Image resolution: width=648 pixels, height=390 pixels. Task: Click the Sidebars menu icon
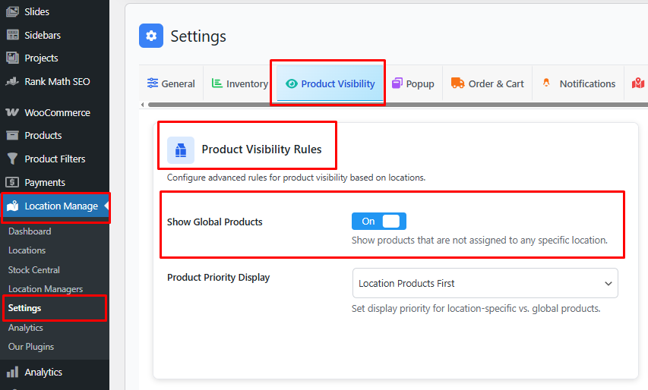point(12,35)
